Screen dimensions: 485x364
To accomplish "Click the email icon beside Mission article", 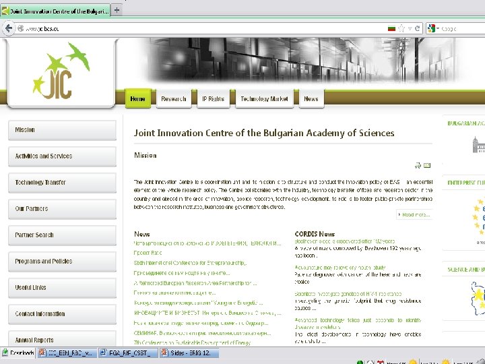I will pyautogui.click(x=427, y=166).
